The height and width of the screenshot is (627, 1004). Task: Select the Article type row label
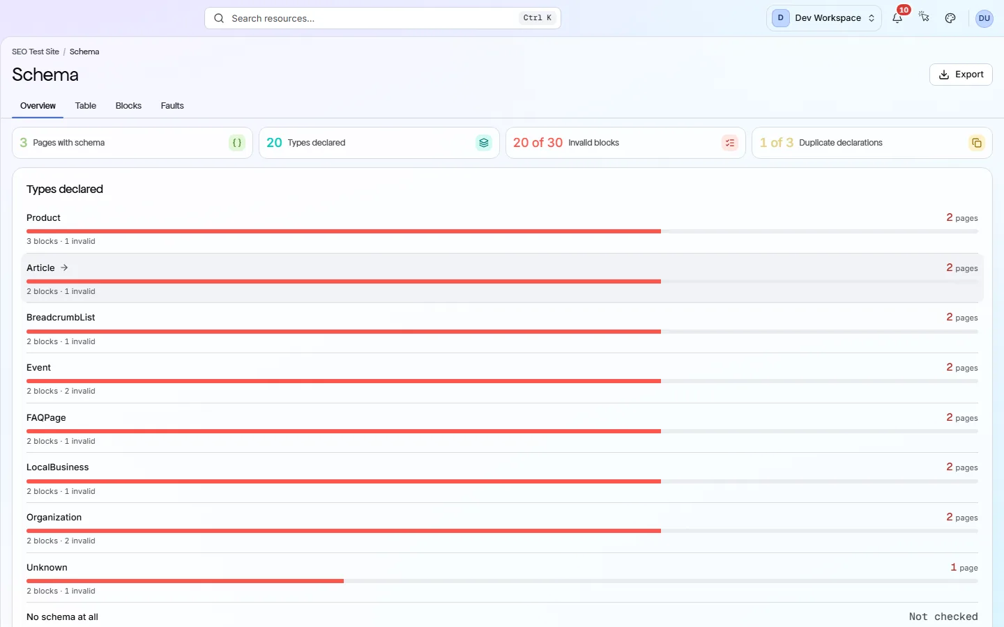coord(40,268)
